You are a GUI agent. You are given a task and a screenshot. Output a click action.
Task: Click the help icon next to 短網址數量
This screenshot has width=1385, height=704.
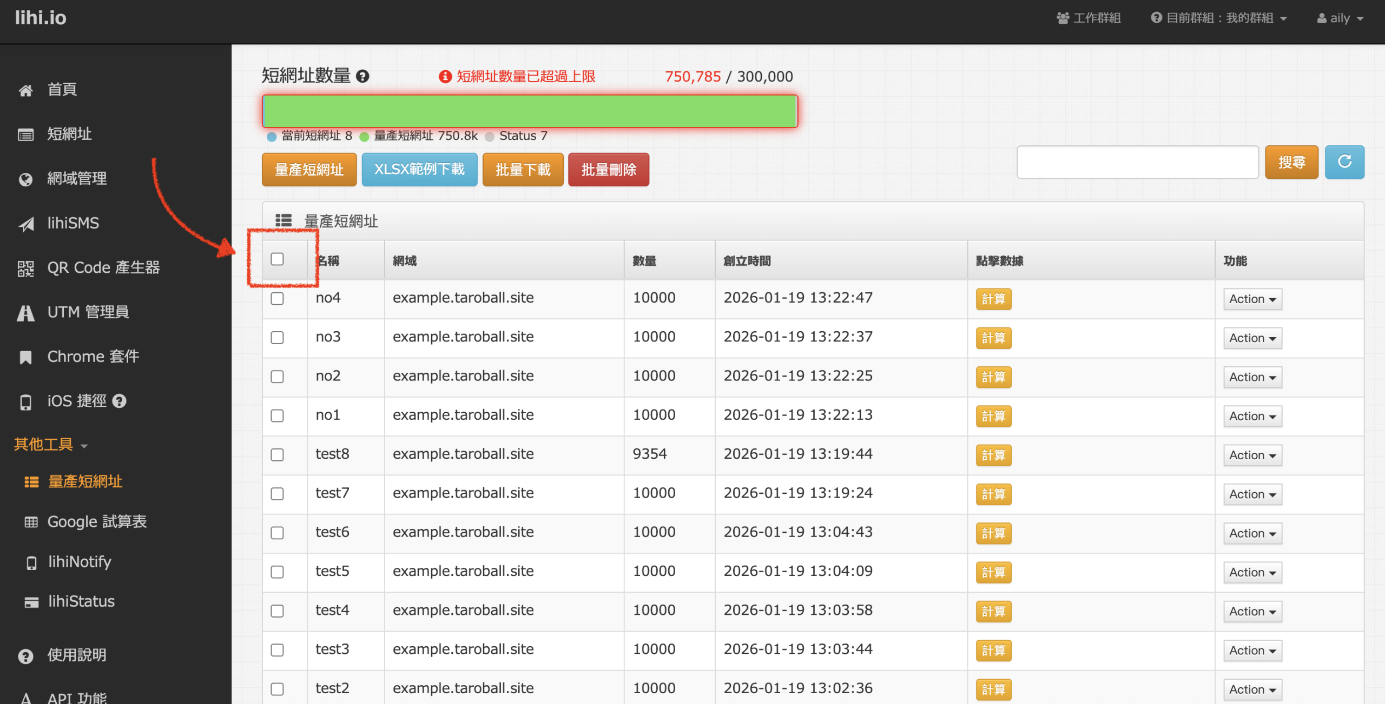point(362,76)
